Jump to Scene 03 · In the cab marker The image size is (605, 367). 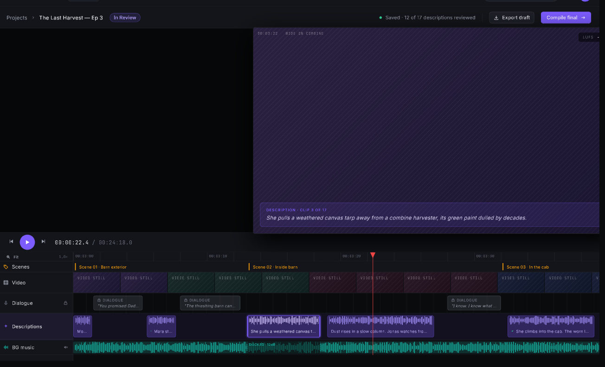[526, 267]
